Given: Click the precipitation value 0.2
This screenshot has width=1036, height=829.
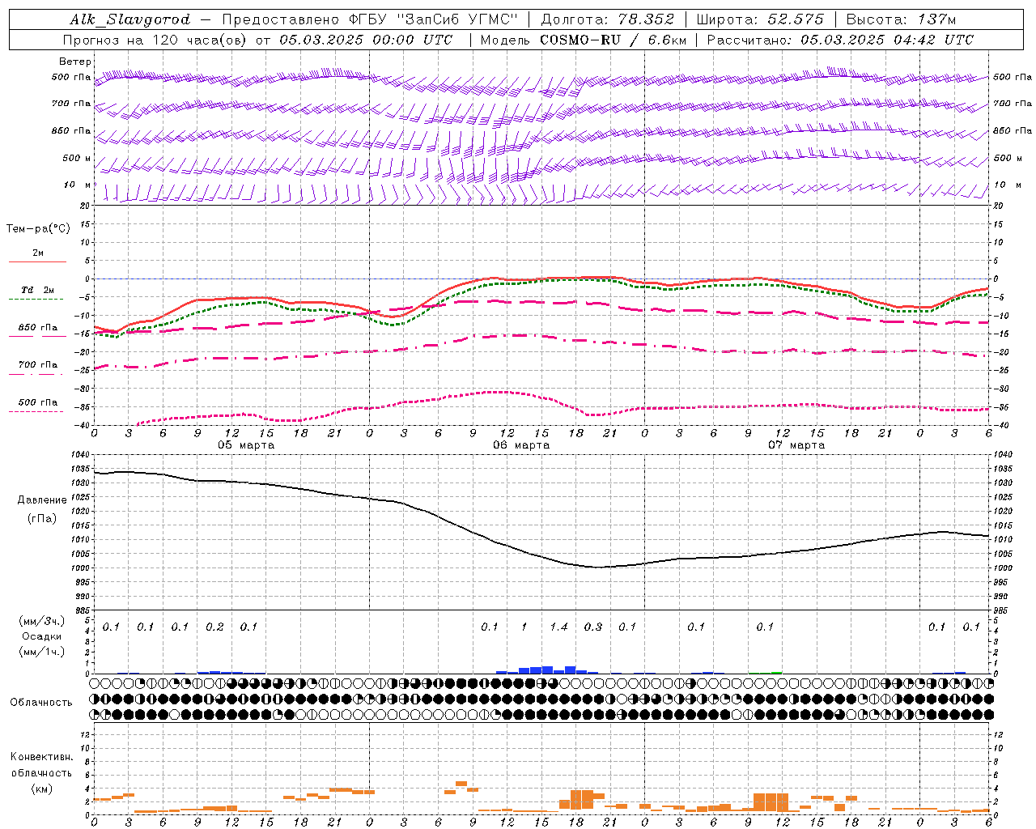Looking at the screenshot, I should pos(214,627).
